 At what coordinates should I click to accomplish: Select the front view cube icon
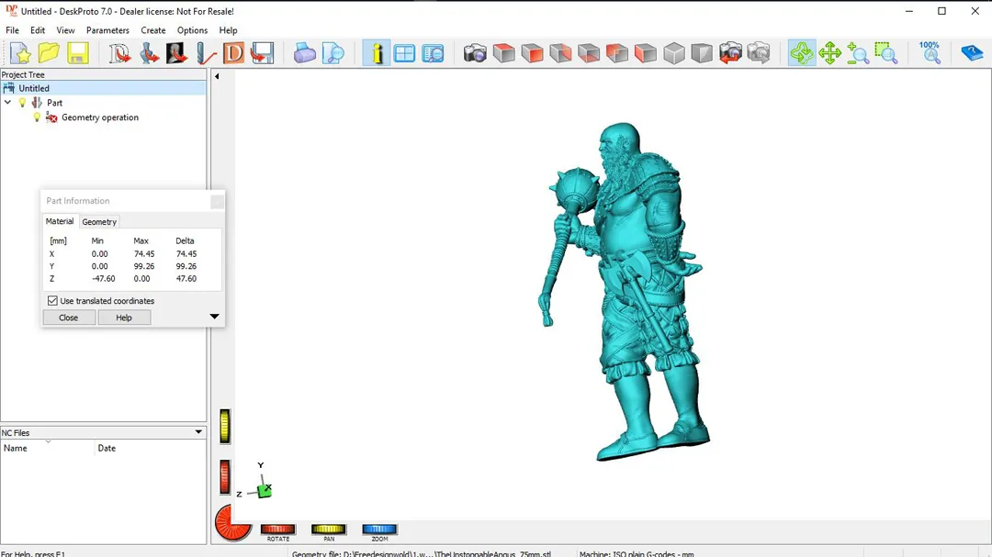point(532,53)
